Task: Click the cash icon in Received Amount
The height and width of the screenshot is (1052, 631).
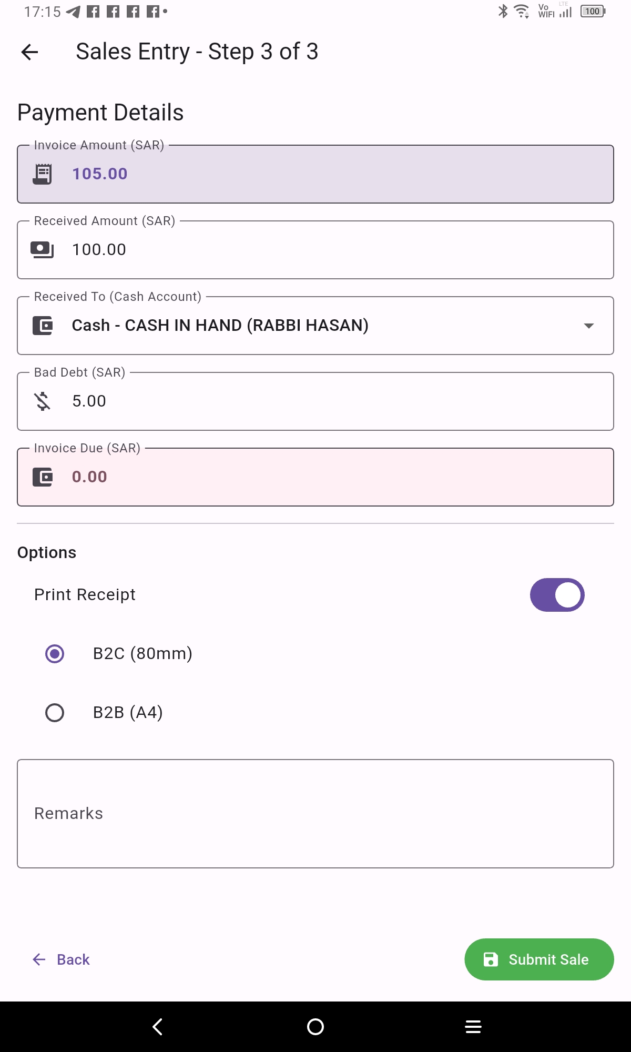Action: point(42,250)
